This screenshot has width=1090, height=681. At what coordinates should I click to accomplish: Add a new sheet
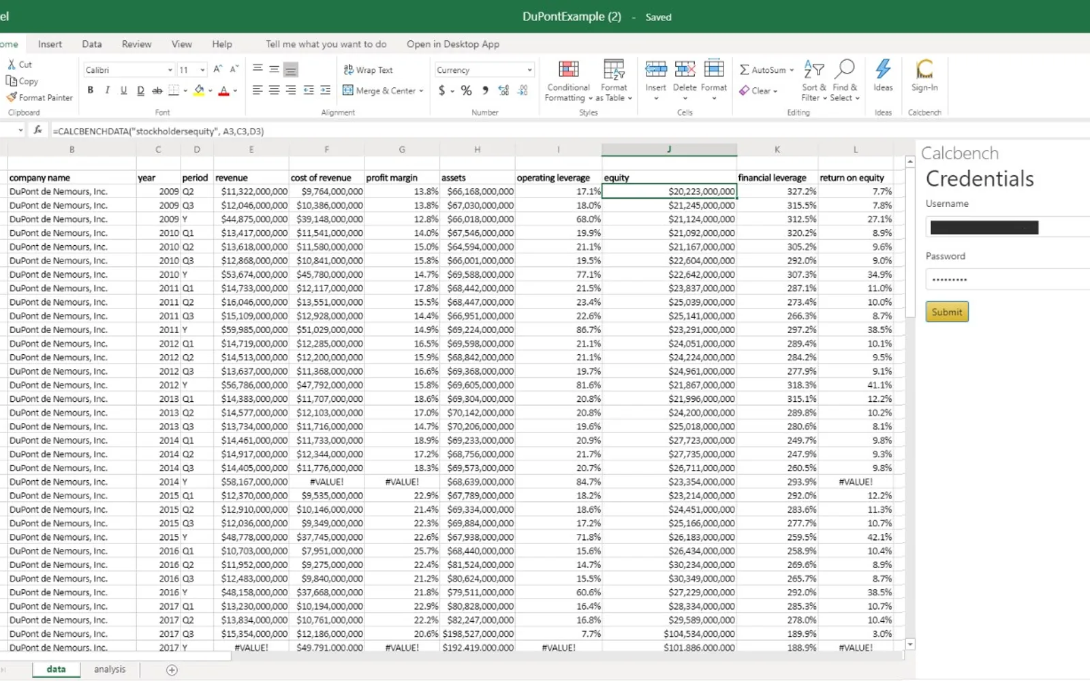172,670
